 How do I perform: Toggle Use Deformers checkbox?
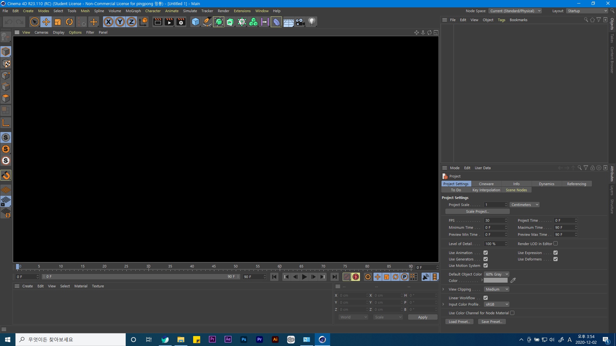[x=555, y=259]
